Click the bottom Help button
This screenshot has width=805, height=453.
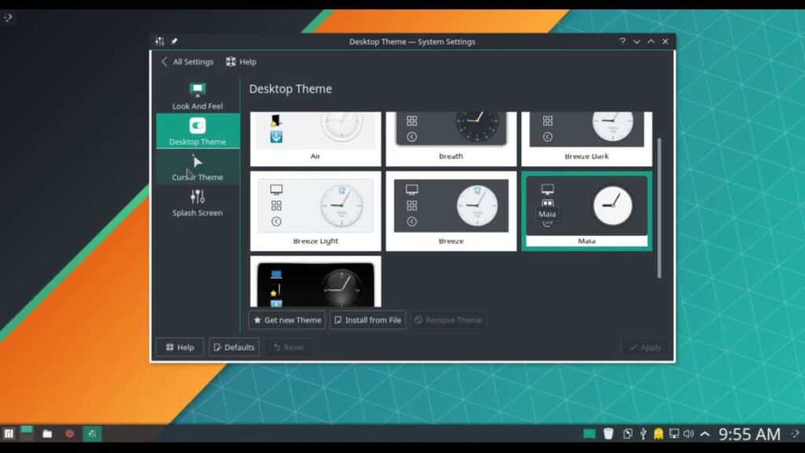pyautogui.click(x=180, y=347)
